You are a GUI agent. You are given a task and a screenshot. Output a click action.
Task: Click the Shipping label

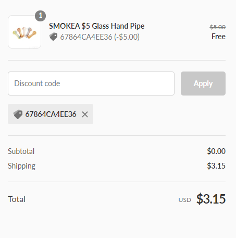(22, 166)
